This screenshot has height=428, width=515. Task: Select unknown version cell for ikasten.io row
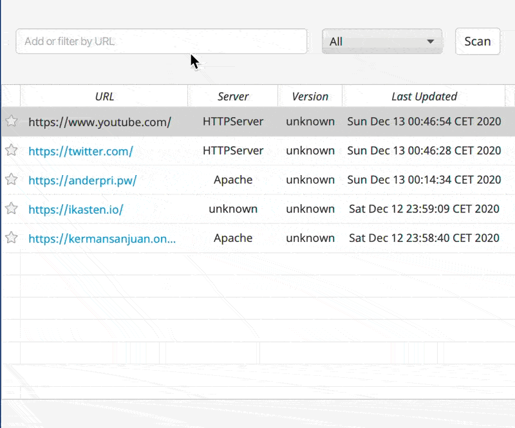tap(310, 209)
